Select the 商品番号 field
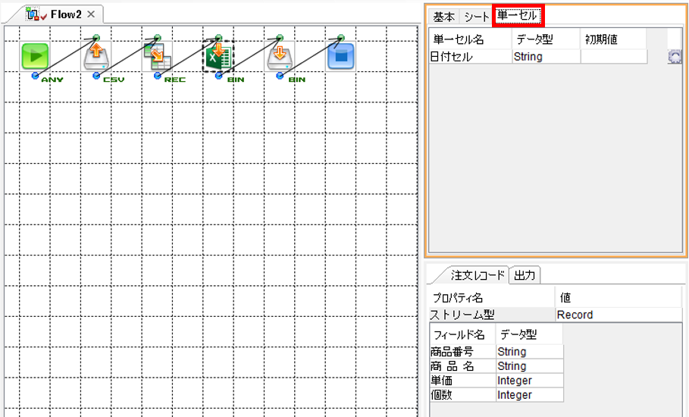Screen dimensions: 689x417 [462, 352]
